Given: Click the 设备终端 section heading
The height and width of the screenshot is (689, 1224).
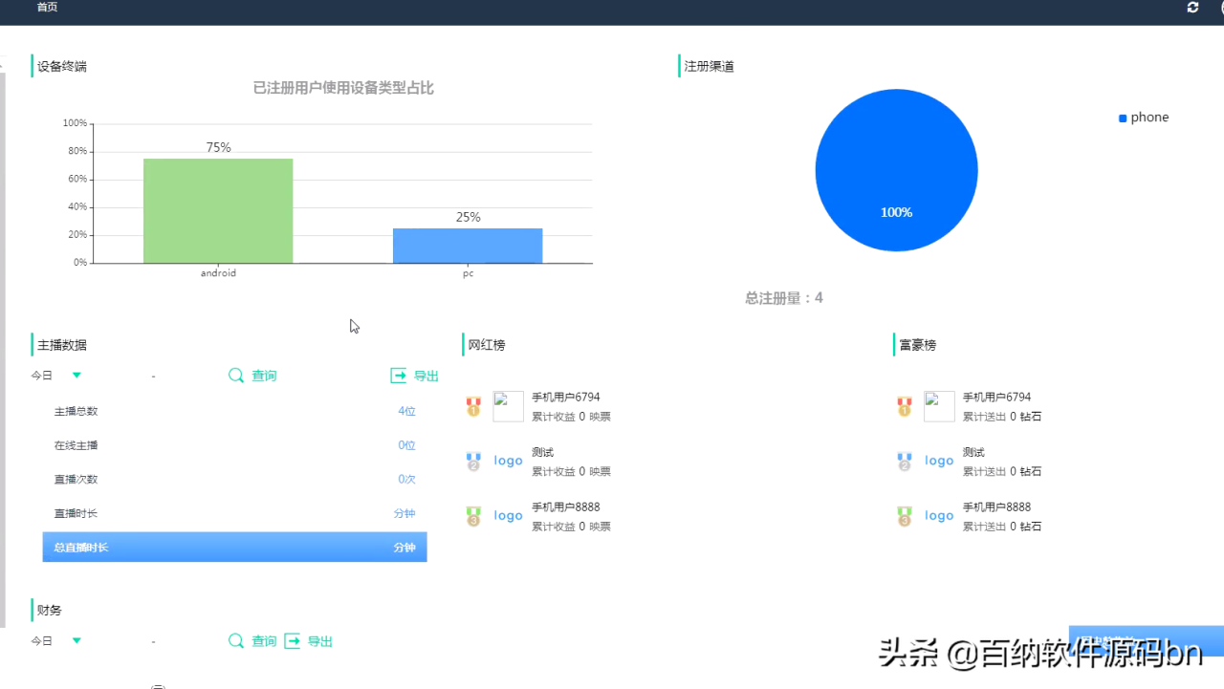Looking at the screenshot, I should [x=62, y=66].
